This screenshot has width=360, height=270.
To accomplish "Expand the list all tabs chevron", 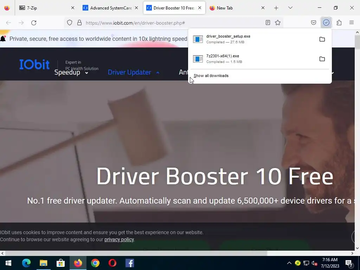I will (x=290, y=8).
